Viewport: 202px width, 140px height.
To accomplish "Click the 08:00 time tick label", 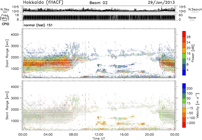I will pyautogui.click(x=73, y=135).
